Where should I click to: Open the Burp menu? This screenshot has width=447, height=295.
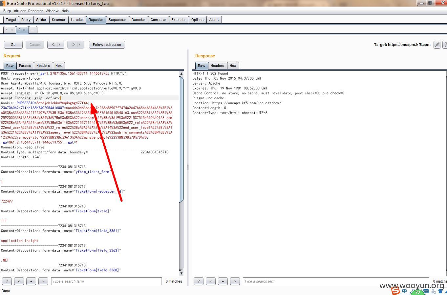click(7, 11)
